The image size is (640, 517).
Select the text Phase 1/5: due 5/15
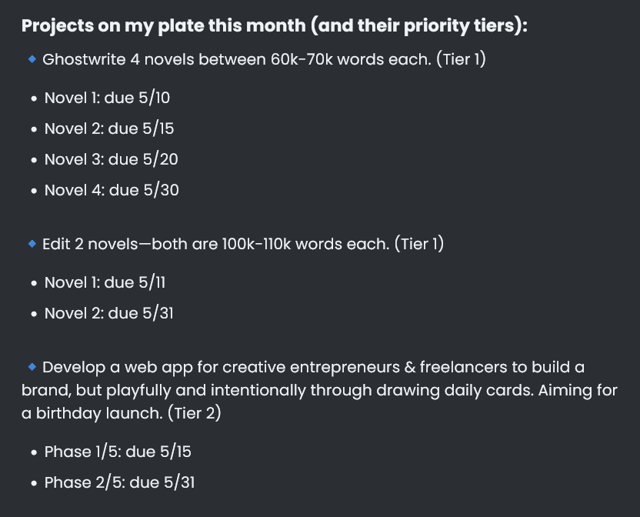pos(118,452)
